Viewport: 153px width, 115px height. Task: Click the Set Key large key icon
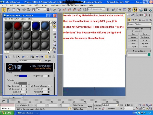tap(90, 107)
